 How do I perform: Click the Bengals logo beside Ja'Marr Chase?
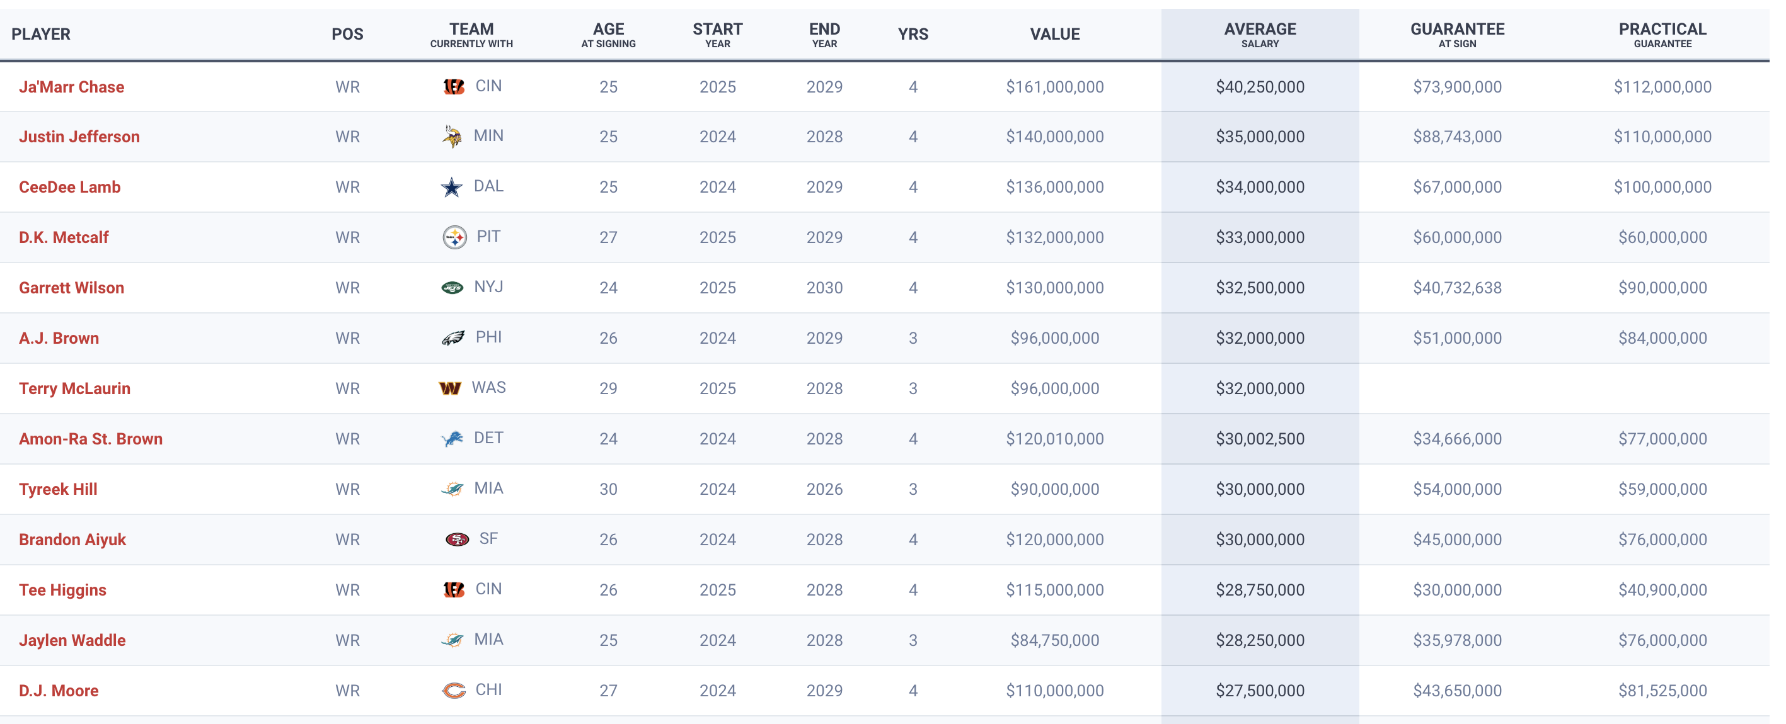pyautogui.click(x=454, y=87)
